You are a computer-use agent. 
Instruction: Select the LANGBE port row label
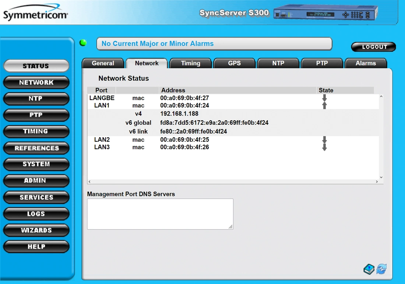pos(102,98)
